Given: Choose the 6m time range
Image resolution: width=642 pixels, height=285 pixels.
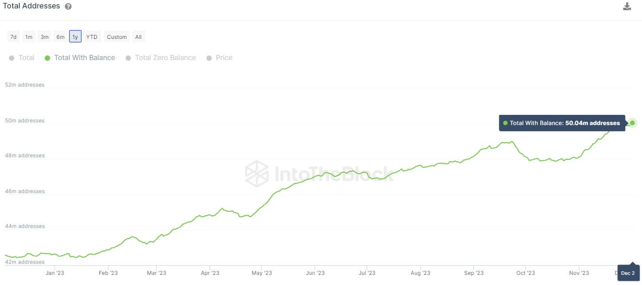Looking at the screenshot, I should click(x=60, y=37).
